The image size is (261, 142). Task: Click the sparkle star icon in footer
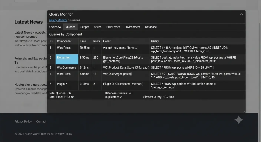click(239, 120)
